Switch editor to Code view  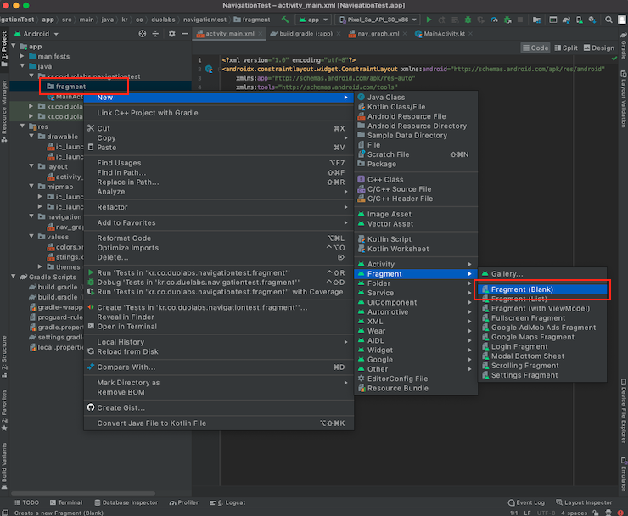click(x=535, y=48)
